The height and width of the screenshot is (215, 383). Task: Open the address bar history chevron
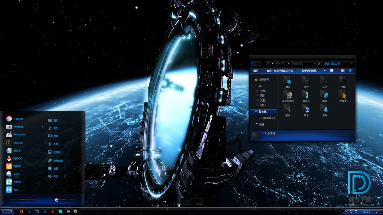click(315, 63)
